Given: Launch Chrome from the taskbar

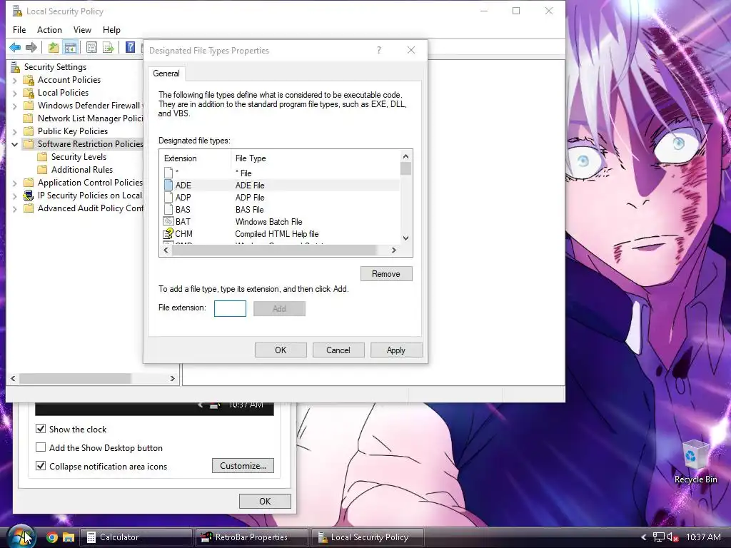Looking at the screenshot, I should click(51, 537).
